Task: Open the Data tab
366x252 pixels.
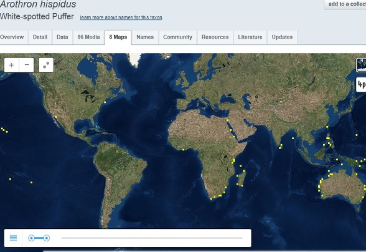Action: point(62,37)
